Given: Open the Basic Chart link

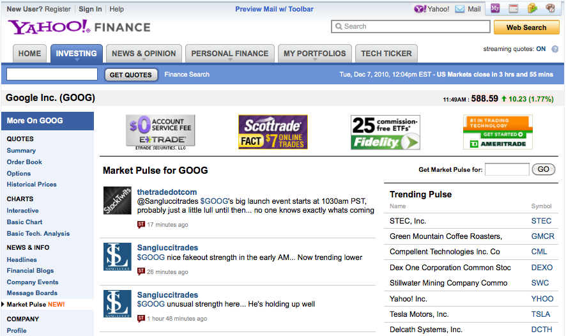Looking at the screenshot, I should click(x=24, y=222).
